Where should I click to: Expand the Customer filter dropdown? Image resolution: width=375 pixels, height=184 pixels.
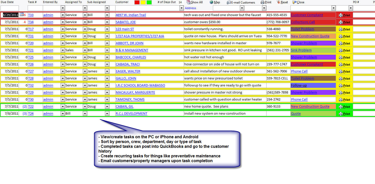182,8
